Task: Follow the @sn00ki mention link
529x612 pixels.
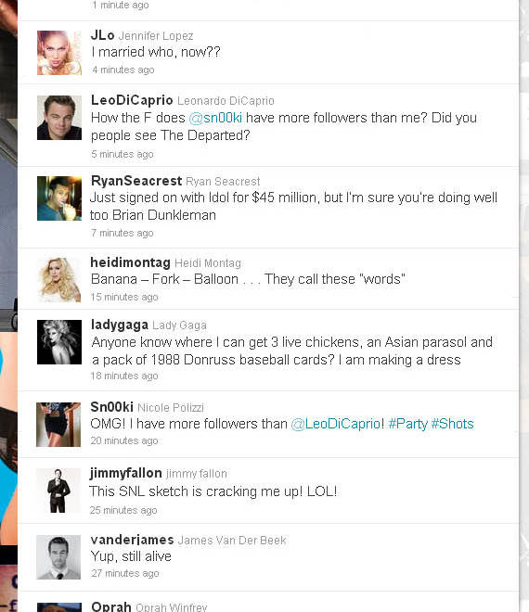Action: pyautogui.click(x=215, y=118)
